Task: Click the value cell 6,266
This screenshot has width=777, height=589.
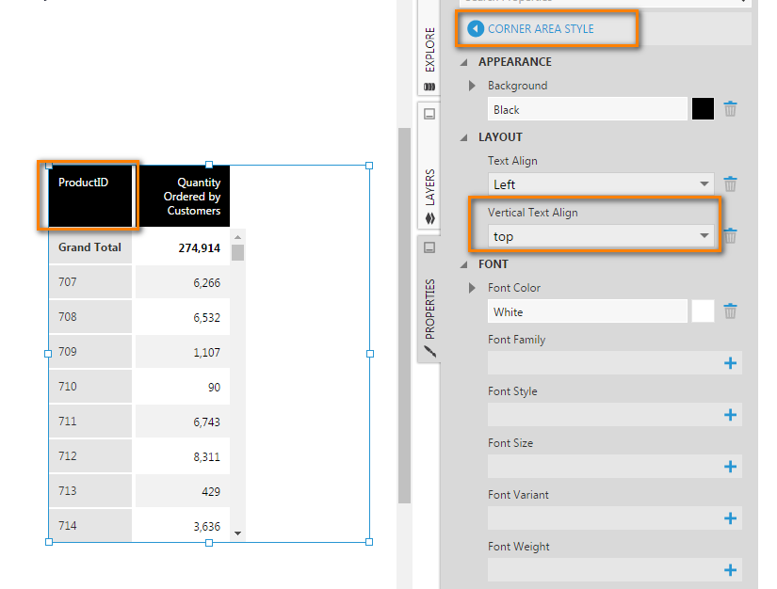Action: pyautogui.click(x=183, y=282)
